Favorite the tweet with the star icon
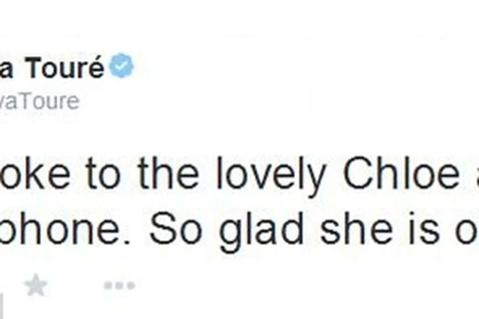Viewport: 479px width, 319px height. [36, 286]
